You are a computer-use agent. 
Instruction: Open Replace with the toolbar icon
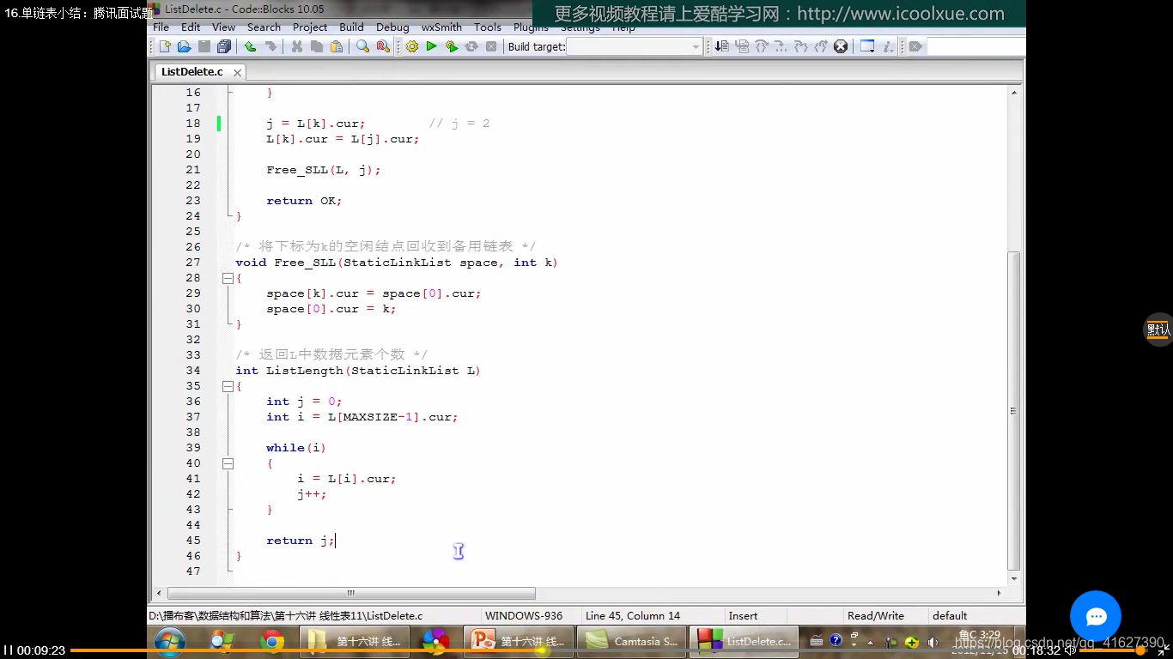point(382,46)
